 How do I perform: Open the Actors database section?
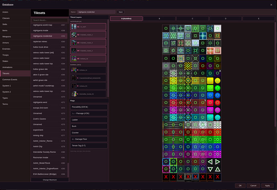pyautogui.click(x=15, y=12)
